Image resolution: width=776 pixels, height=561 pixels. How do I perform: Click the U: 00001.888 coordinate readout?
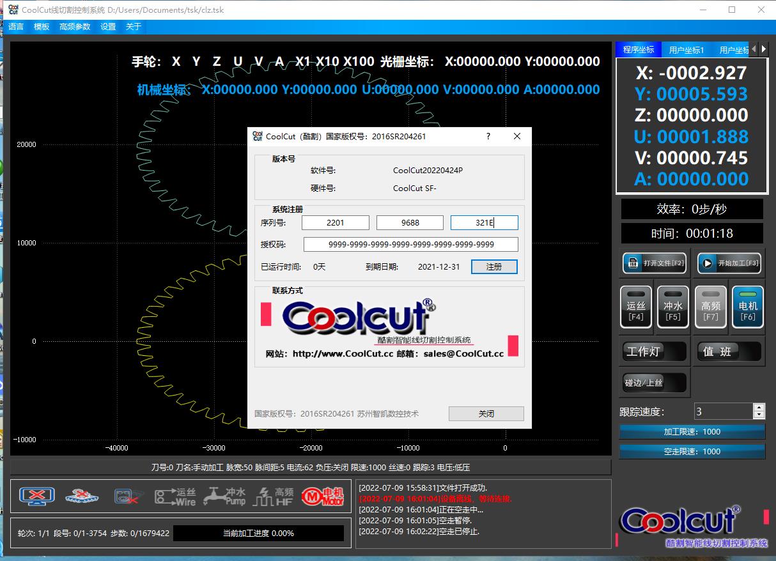click(x=692, y=136)
